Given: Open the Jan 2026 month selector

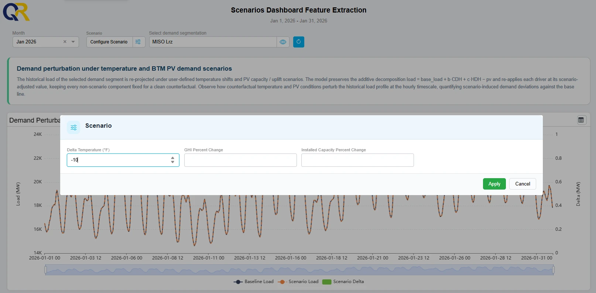Looking at the screenshot, I should [46, 42].
